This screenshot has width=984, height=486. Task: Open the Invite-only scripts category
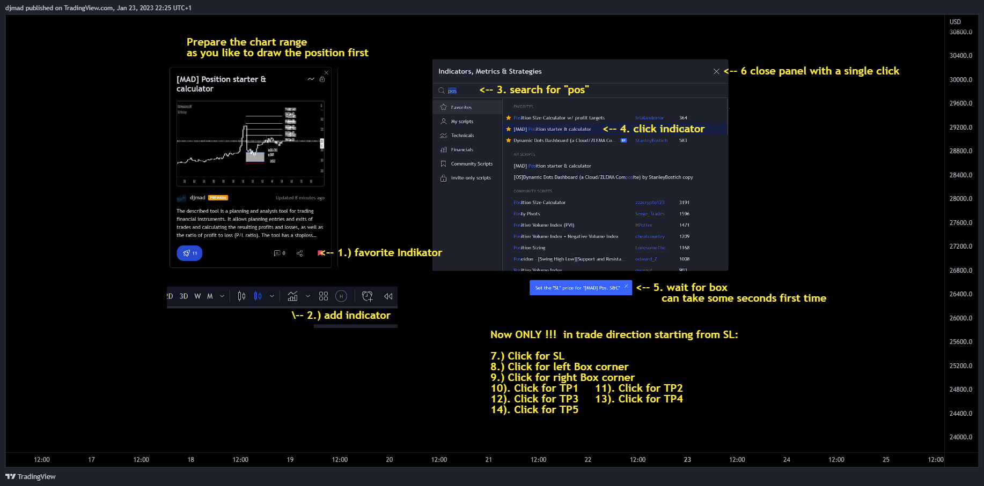click(x=467, y=178)
